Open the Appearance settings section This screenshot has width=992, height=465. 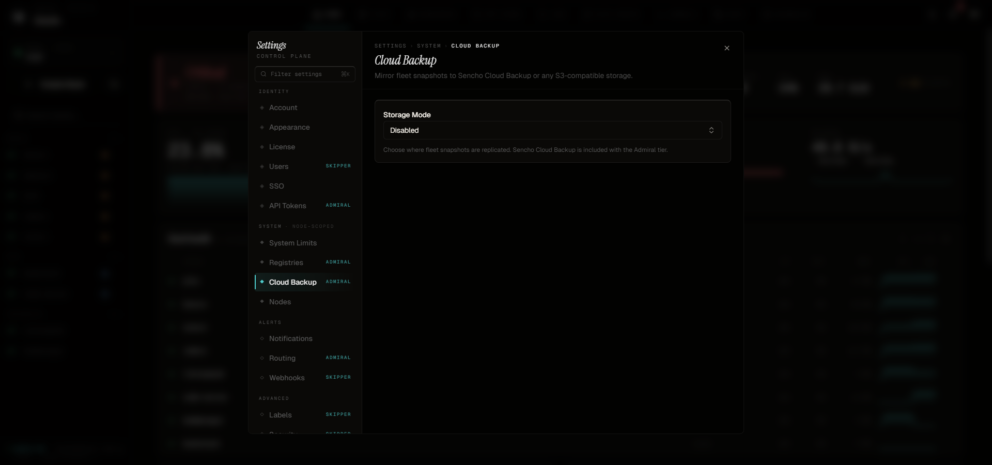pos(305,127)
